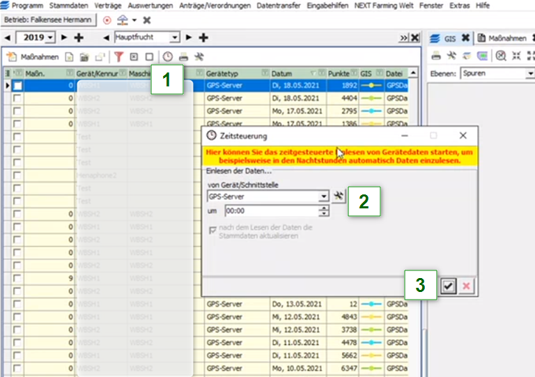Click the Zeitsteuerung clock icon in the toolbar
Image resolution: width=535 pixels, height=377 pixels.
tap(168, 56)
